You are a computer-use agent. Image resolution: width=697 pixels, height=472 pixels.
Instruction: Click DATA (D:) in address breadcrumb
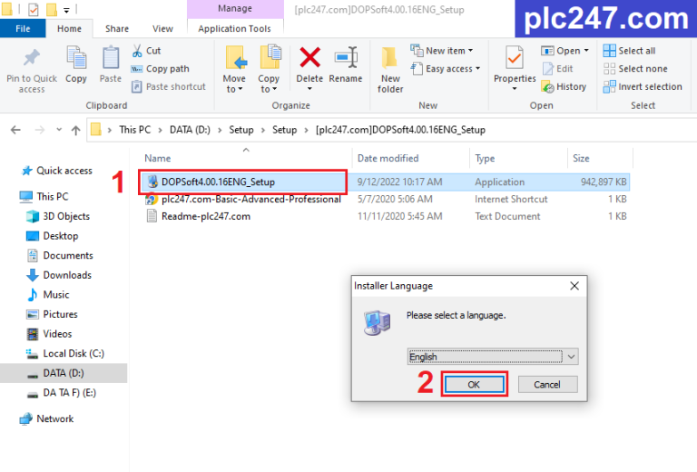click(190, 130)
